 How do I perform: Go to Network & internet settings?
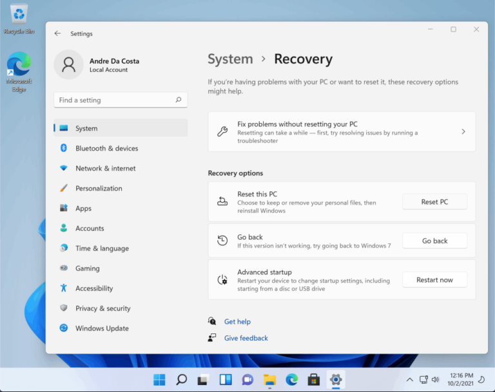tap(121, 168)
